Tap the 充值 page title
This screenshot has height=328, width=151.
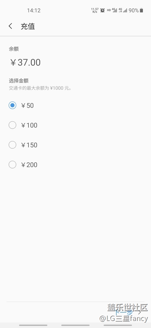[28, 26]
